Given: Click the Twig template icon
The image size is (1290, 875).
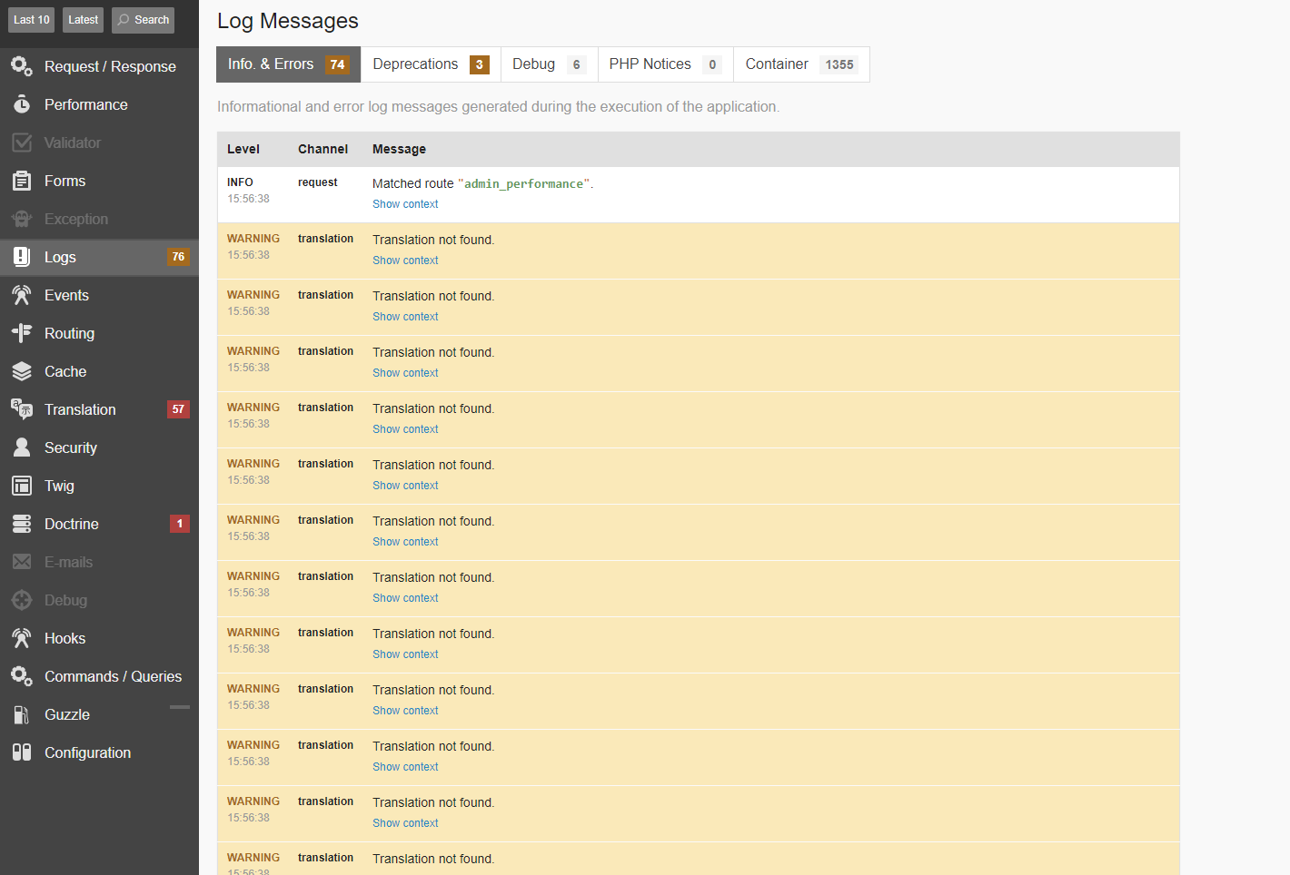Looking at the screenshot, I should pos(22,486).
